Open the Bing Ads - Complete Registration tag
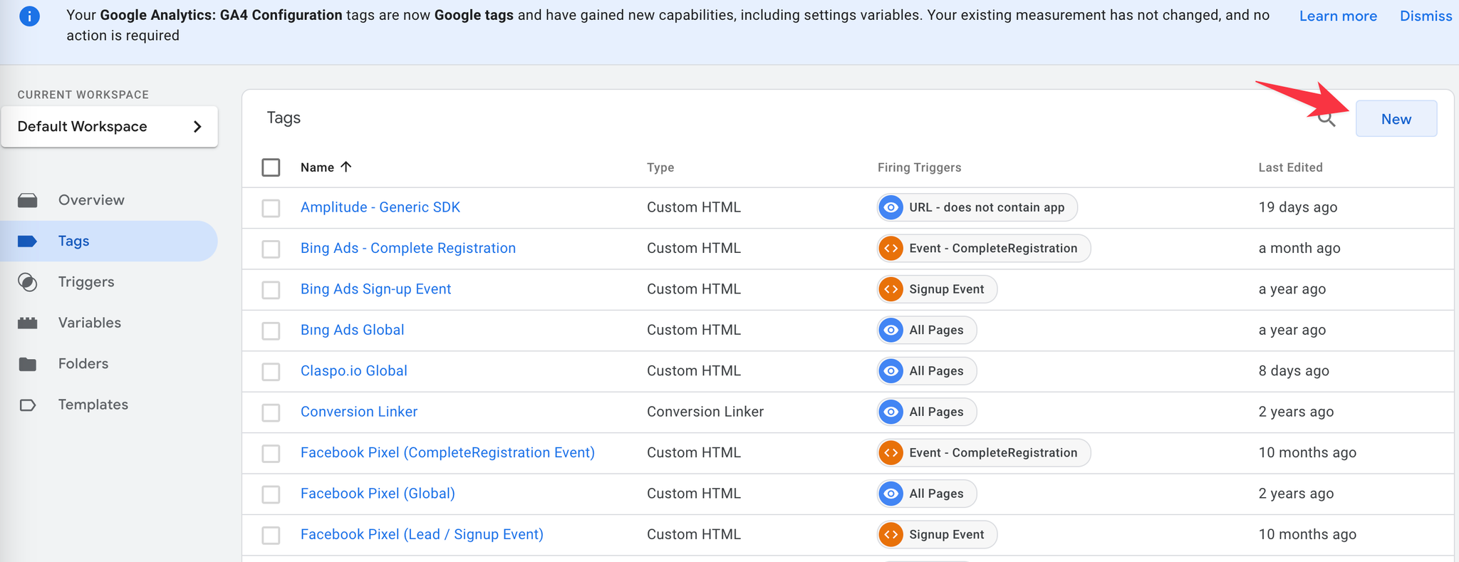The width and height of the screenshot is (1459, 562). click(x=408, y=248)
